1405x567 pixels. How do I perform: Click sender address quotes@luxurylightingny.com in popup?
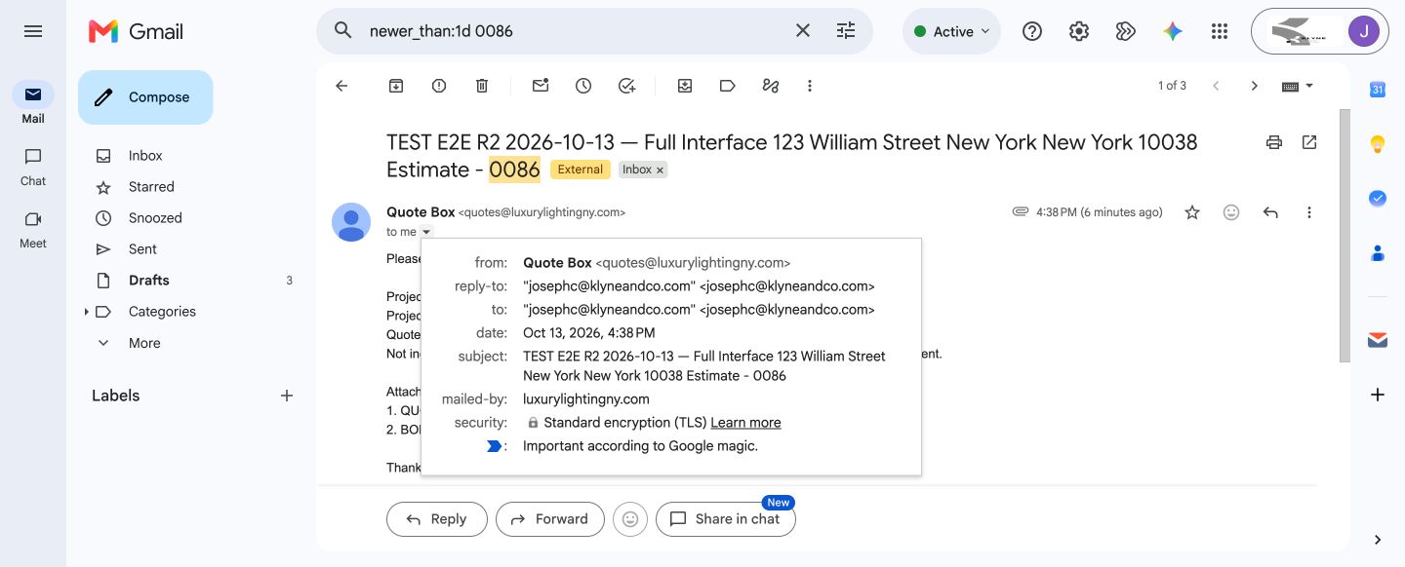click(x=693, y=263)
